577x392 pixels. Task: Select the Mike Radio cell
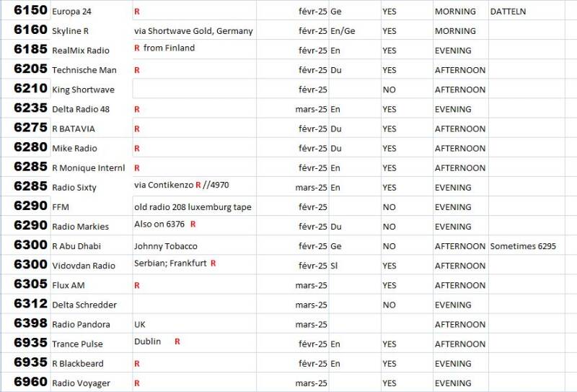pyautogui.click(x=74, y=148)
